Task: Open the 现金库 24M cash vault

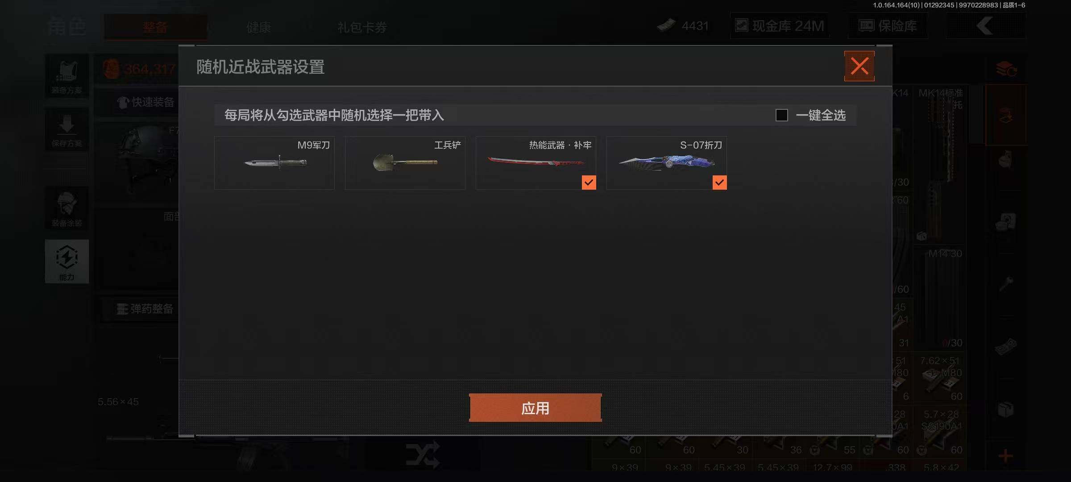Action: pyautogui.click(x=780, y=26)
